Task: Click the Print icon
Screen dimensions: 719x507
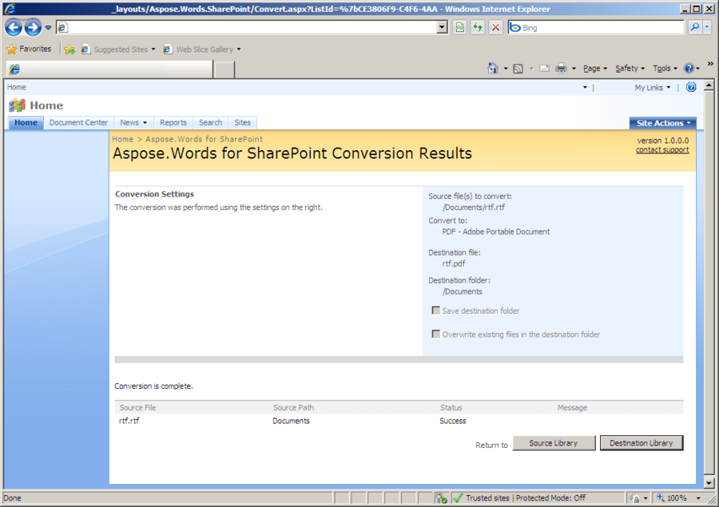Action: pyautogui.click(x=562, y=69)
